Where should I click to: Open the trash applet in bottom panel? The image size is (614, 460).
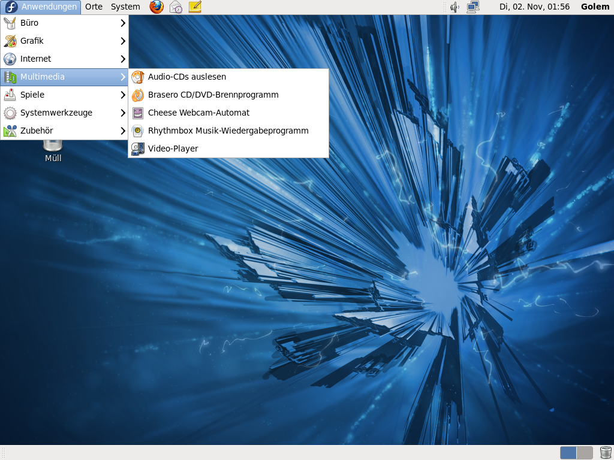[605, 453]
